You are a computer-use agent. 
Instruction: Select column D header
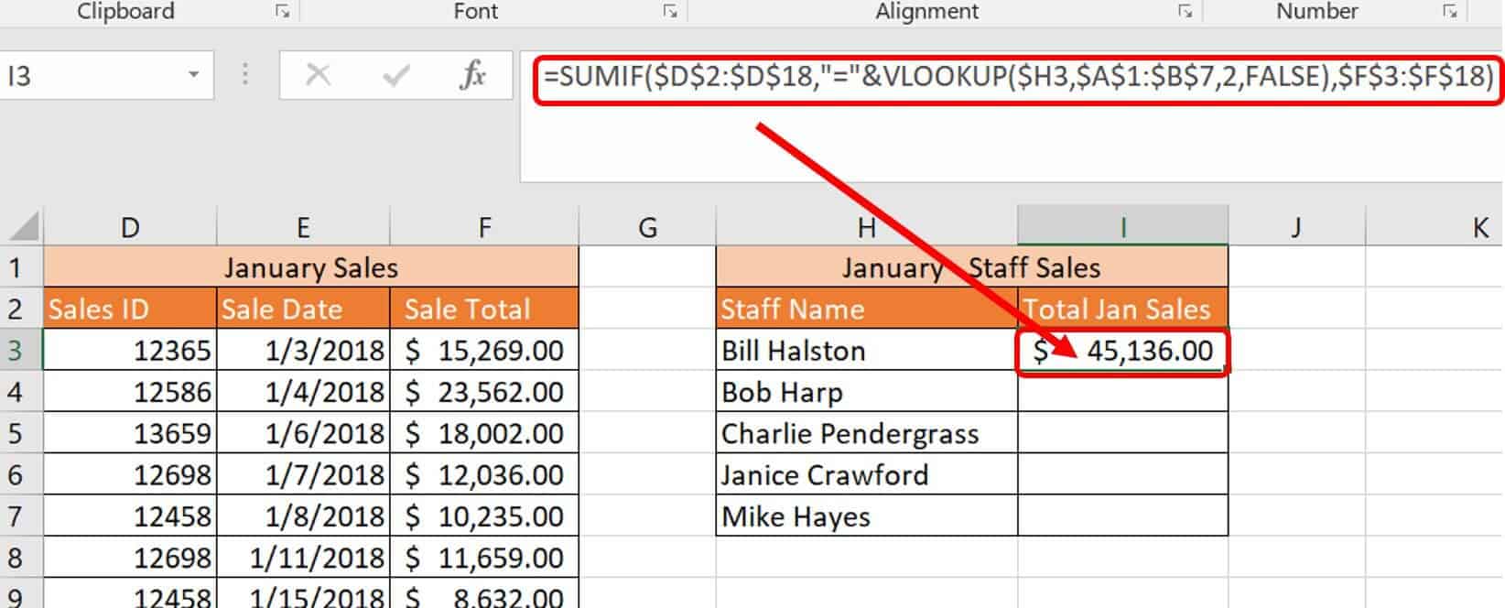click(x=130, y=227)
